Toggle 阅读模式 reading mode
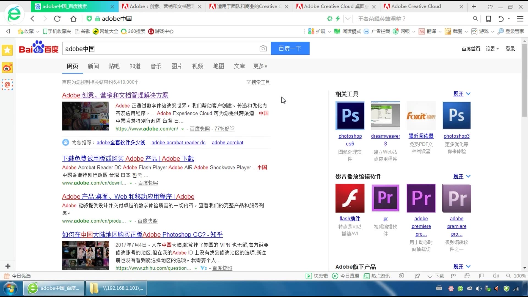The image size is (528, 297). pyautogui.click(x=347, y=31)
